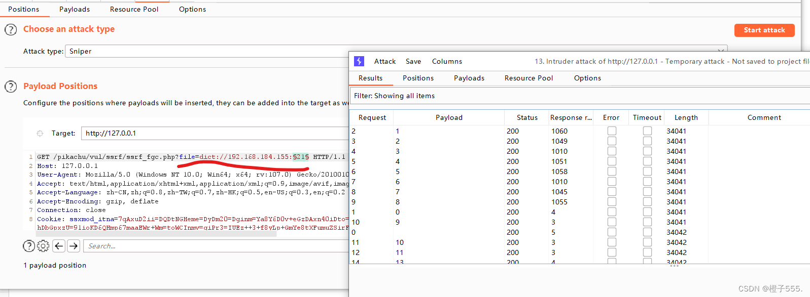Click the Connection: close line
Viewport: 810px width, 297px height.
[x=72, y=210]
